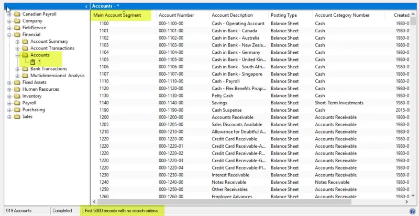Click the Fixed Assets folder icon

(17, 82)
